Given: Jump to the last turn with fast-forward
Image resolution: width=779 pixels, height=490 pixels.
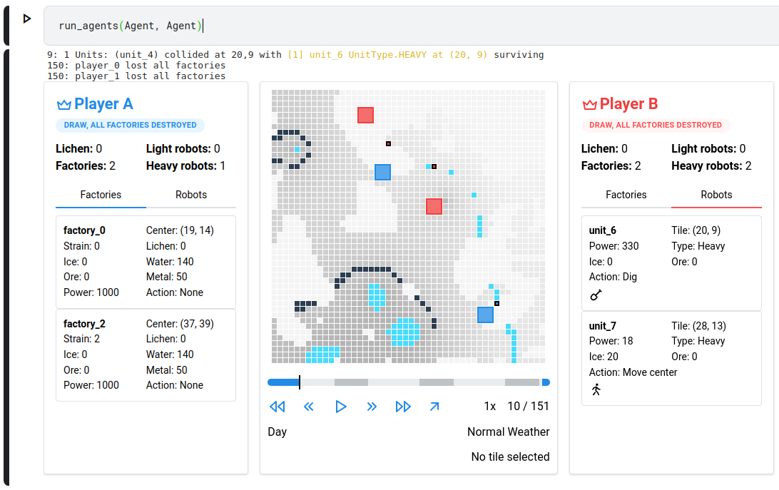Looking at the screenshot, I should (402, 406).
